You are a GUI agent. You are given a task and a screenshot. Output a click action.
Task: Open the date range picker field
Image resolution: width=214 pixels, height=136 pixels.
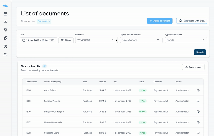(x=38, y=40)
